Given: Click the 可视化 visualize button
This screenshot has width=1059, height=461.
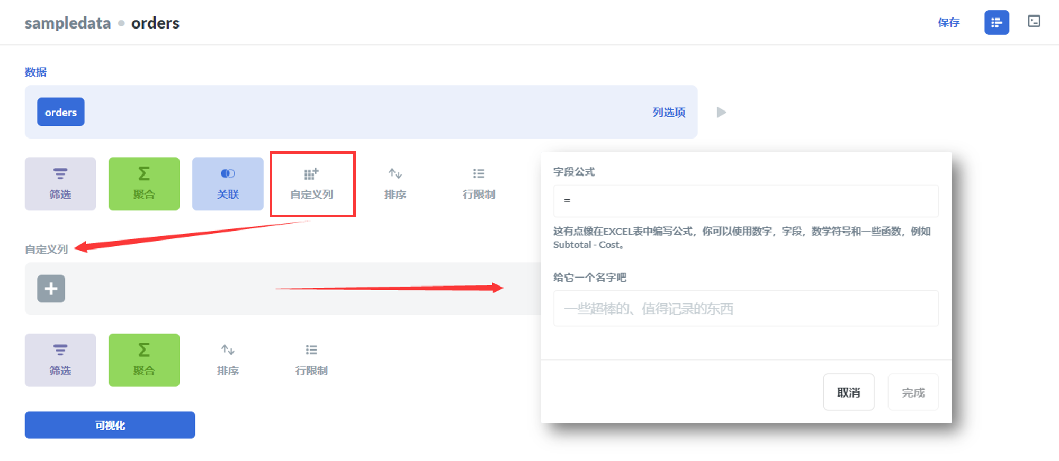Looking at the screenshot, I should 110,425.
